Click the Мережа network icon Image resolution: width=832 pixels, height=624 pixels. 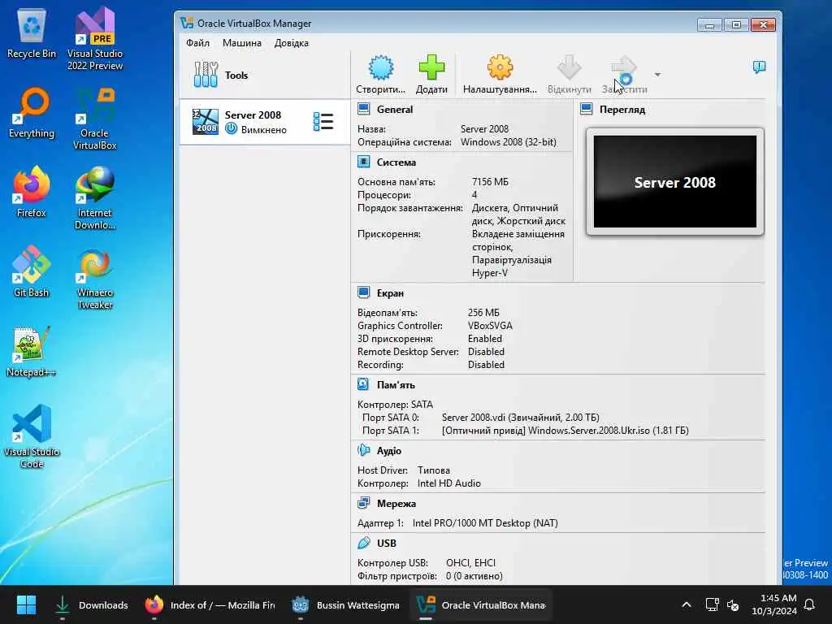pyautogui.click(x=363, y=503)
